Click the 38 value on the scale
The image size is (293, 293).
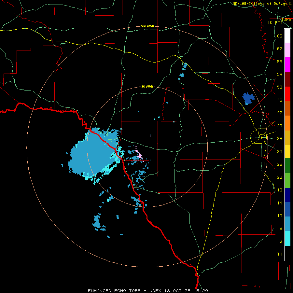280,126
